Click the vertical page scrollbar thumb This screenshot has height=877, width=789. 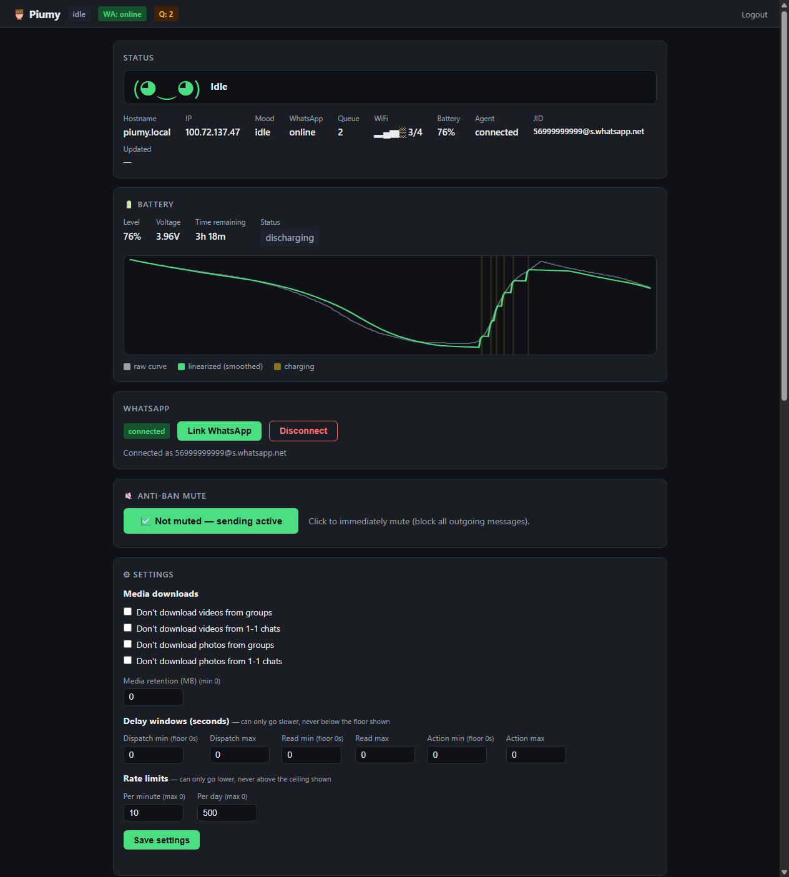point(784,206)
